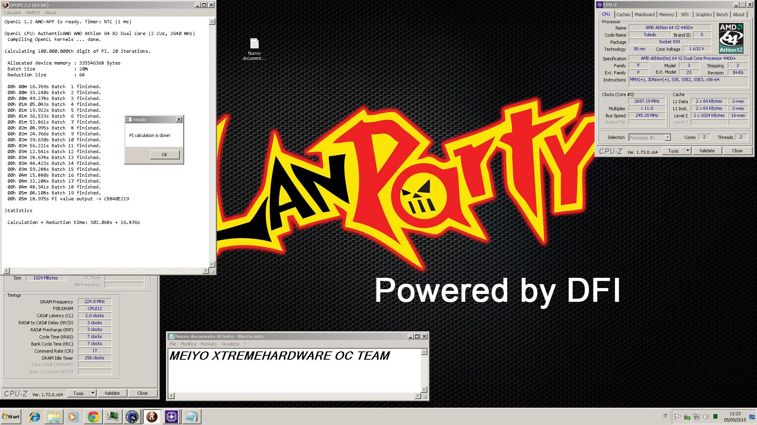
Task: Expand the Tools dropdown arrow in bottom-left CPU-Z
Action: tap(93, 393)
